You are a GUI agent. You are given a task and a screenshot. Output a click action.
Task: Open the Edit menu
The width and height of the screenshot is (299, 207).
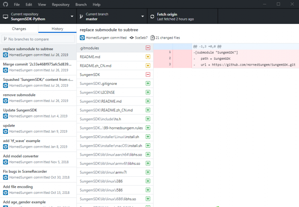29,4
